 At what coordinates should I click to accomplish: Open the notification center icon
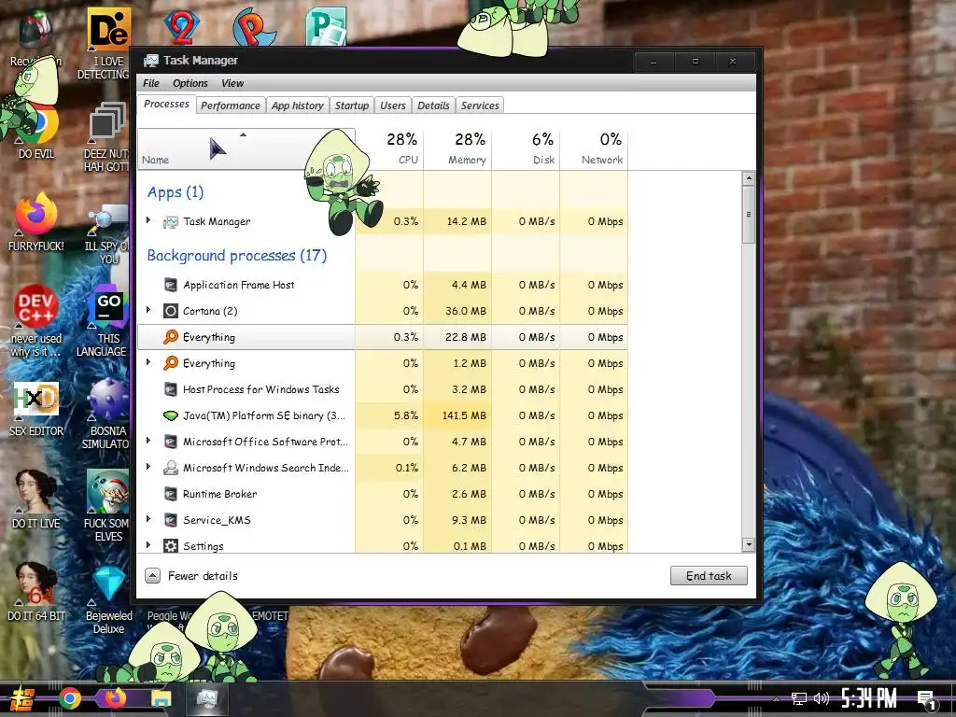tap(927, 700)
